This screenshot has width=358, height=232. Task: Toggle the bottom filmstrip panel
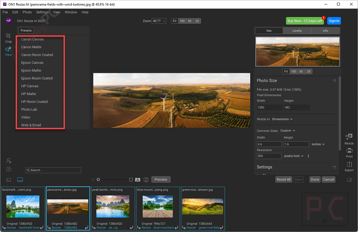[x=20, y=179]
